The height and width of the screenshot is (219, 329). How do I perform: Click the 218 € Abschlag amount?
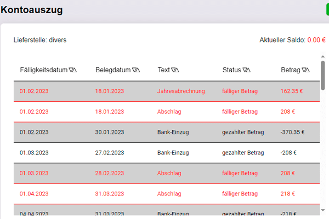(288, 194)
